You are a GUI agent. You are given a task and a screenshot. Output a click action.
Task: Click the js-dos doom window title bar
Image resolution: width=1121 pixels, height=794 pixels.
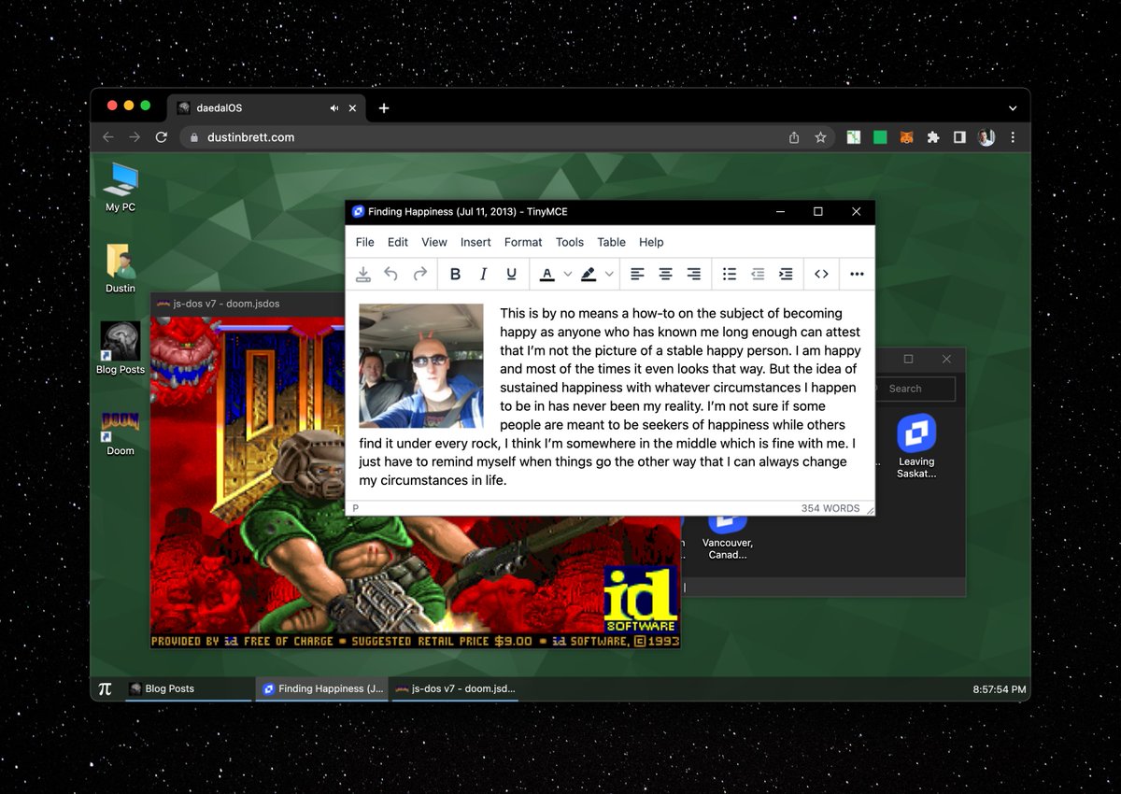click(247, 304)
